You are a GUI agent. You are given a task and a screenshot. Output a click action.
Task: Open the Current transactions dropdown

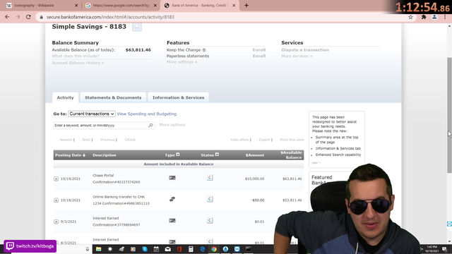click(92, 114)
